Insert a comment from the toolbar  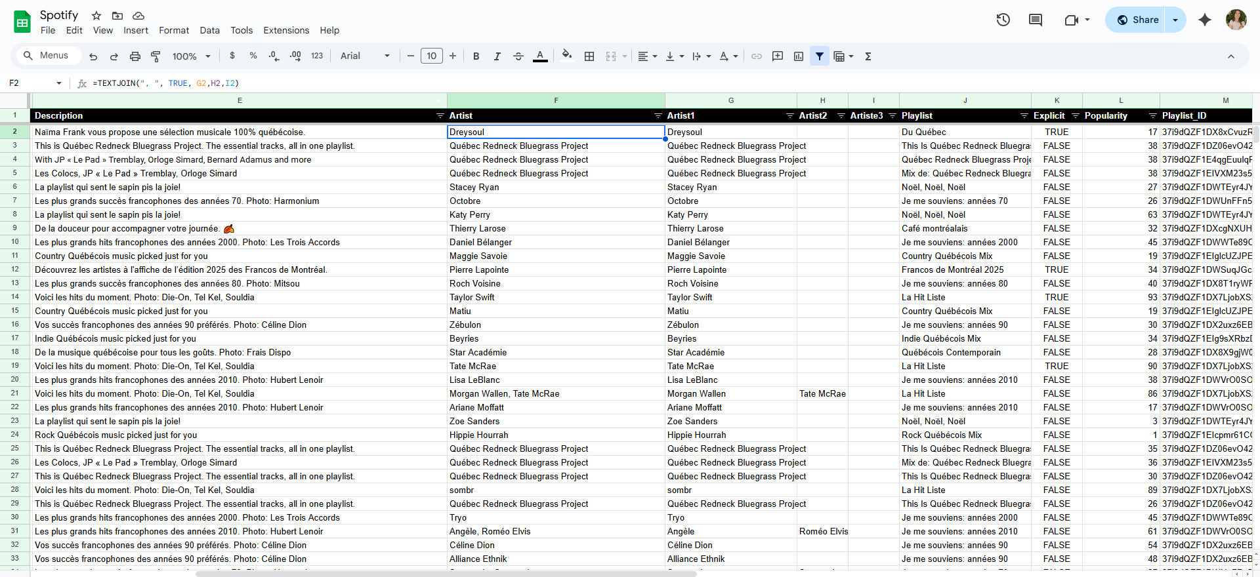778,56
